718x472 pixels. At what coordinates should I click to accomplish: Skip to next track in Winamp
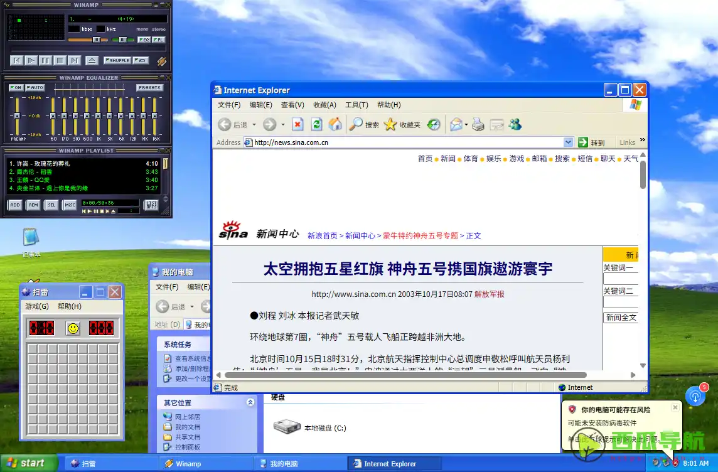74,60
